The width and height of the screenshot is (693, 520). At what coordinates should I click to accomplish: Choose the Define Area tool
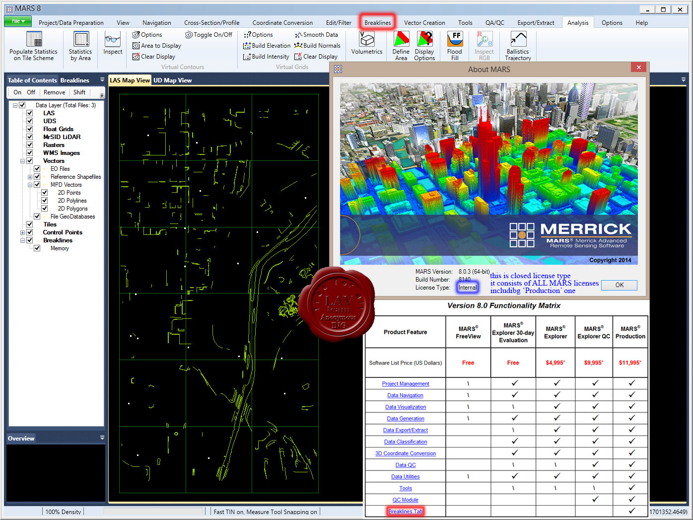[401, 46]
